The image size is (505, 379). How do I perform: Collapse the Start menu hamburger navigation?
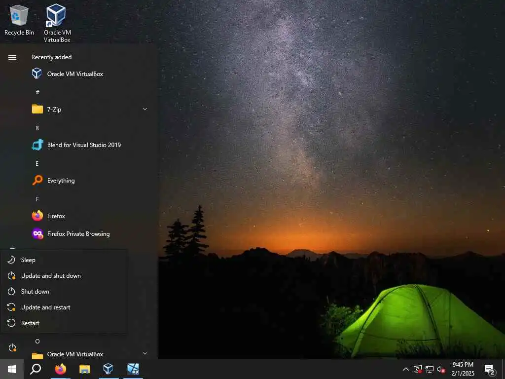point(12,57)
